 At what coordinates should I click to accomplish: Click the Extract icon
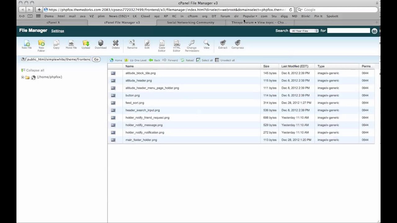[223, 45]
